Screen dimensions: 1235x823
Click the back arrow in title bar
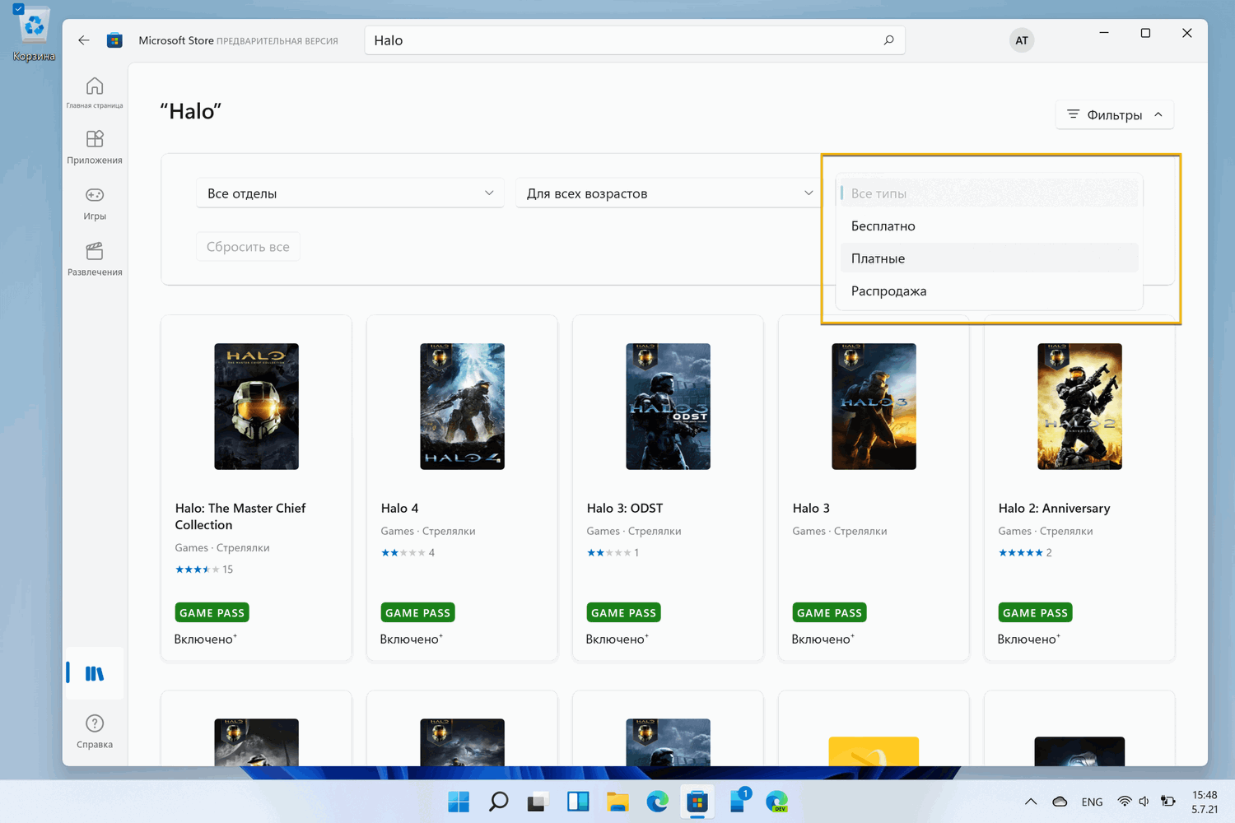coord(84,40)
